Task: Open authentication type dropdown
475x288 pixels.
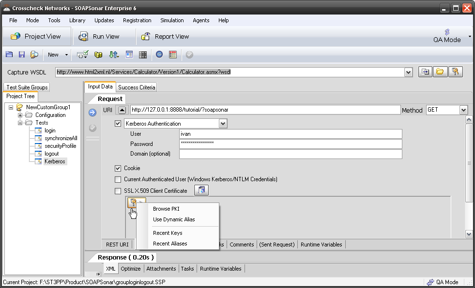Action: [223, 124]
